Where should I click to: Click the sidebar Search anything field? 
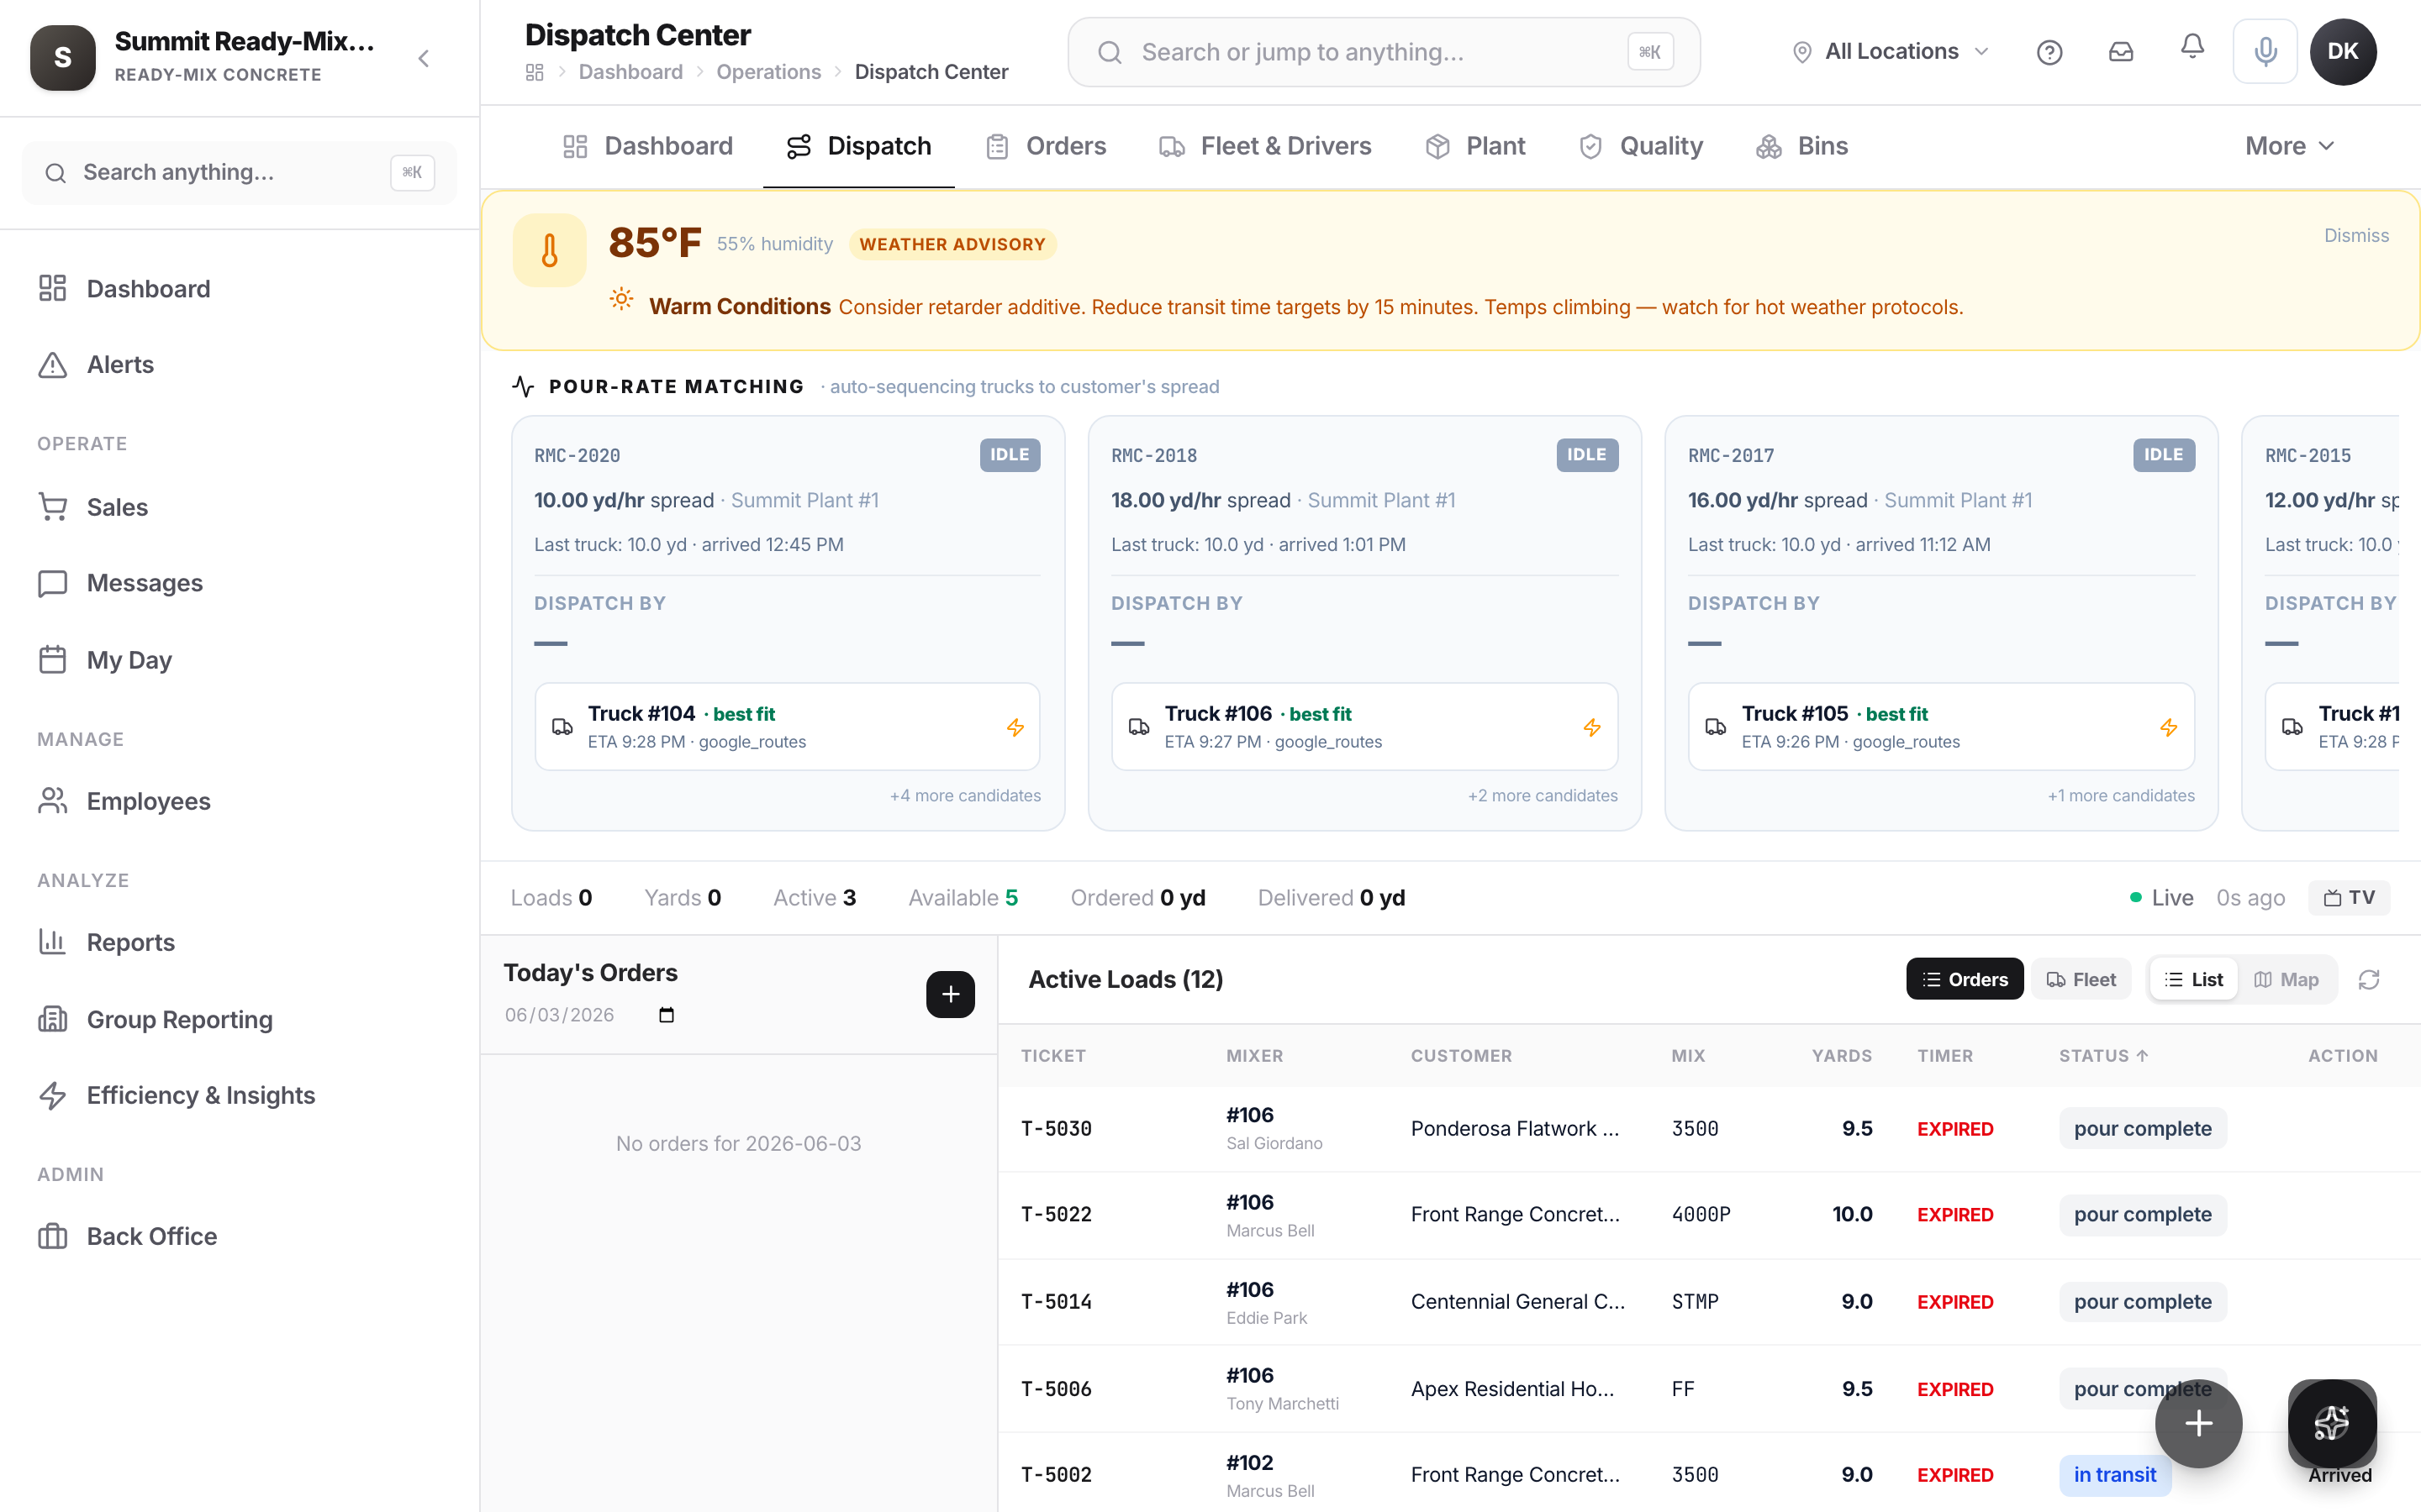[x=240, y=173]
